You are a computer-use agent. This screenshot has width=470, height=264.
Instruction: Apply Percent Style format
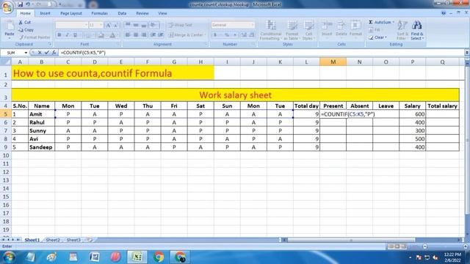pos(227,35)
